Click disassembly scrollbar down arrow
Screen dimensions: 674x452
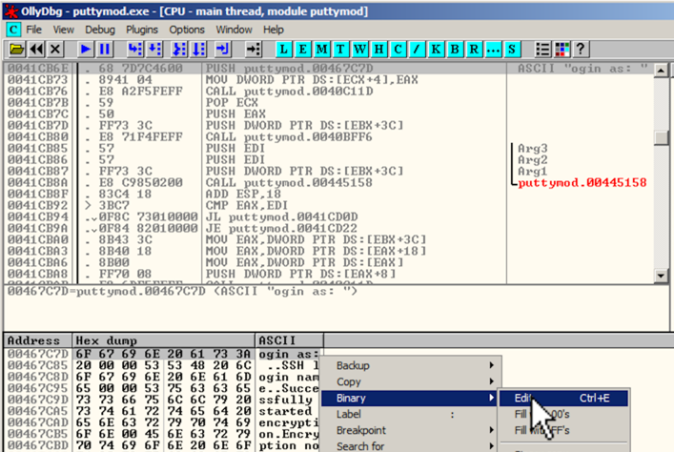click(x=661, y=276)
